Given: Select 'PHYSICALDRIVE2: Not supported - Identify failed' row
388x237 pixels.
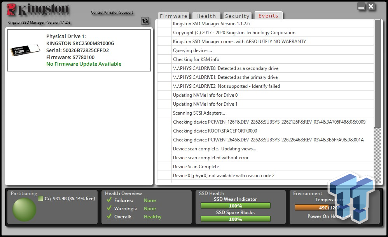Looking at the screenshot, I should tap(266, 86).
